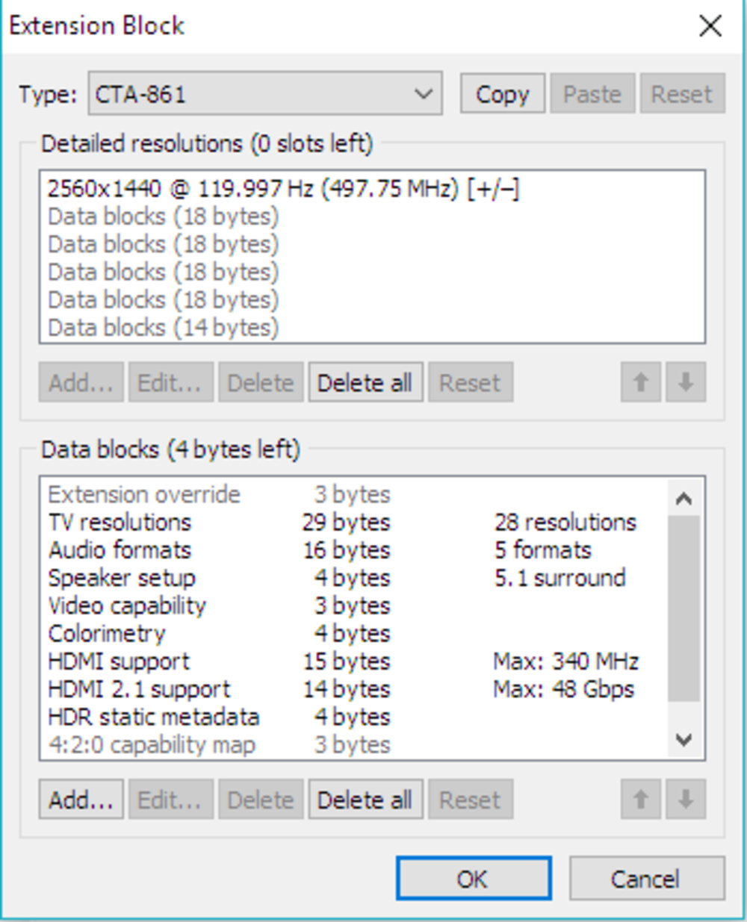
Task: Select the 2560x1440 @ 119.997 Hz resolution
Action: click(282, 189)
